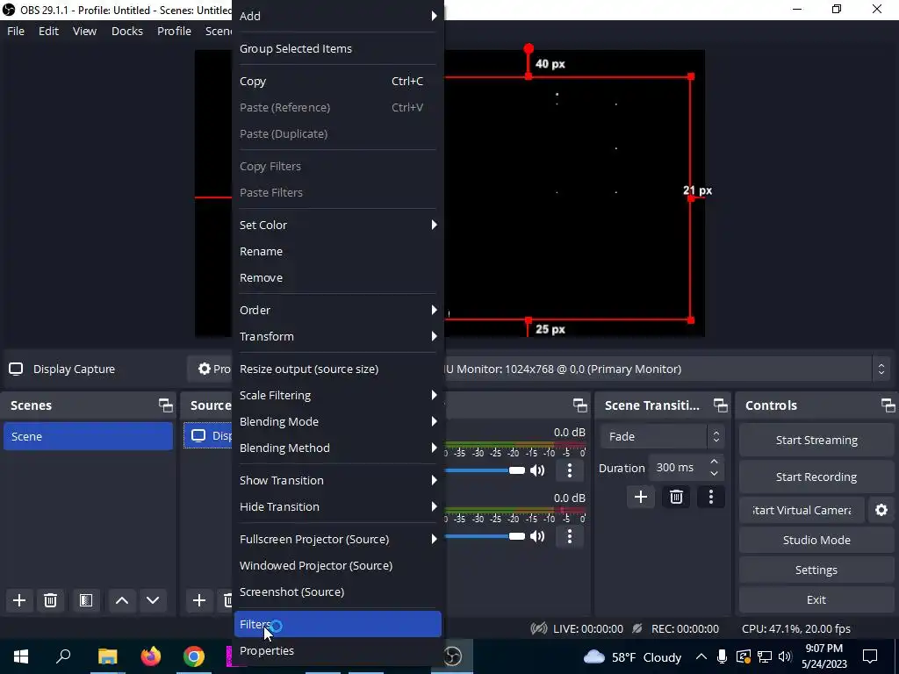This screenshot has width=899, height=674.
Task: Open Windows Start menu
Action: (x=21, y=656)
